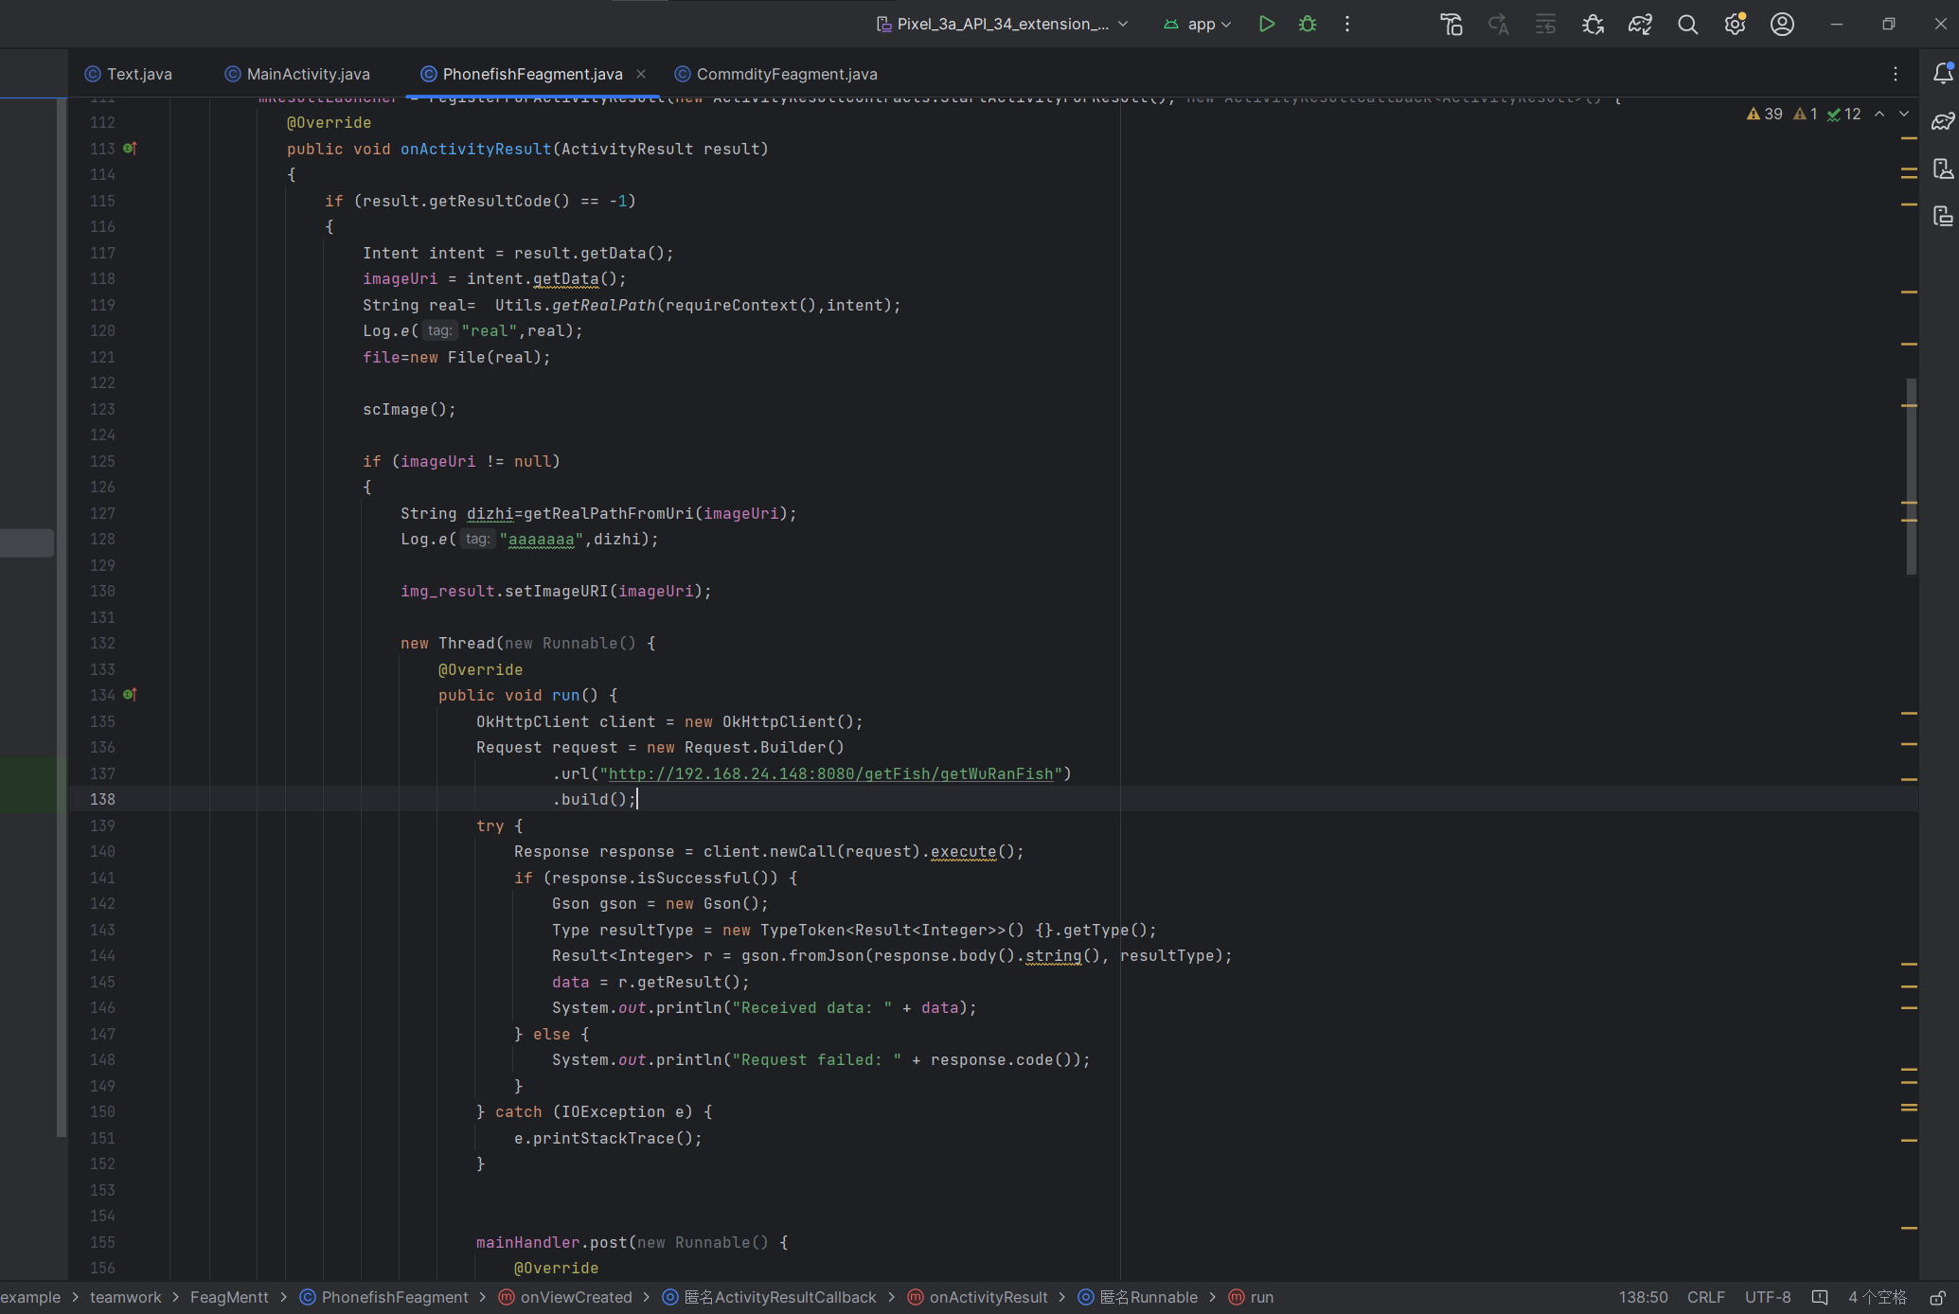Open IDE settings gear icon
Image resolution: width=1959 pixels, height=1314 pixels.
[x=1735, y=25]
